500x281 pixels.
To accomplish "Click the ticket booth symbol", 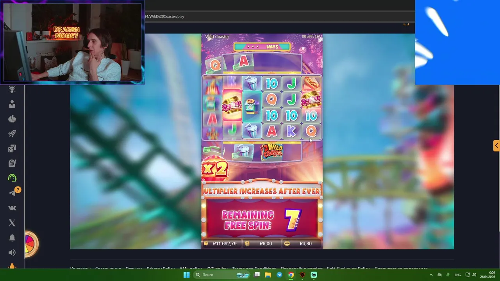I will tap(252, 107).
